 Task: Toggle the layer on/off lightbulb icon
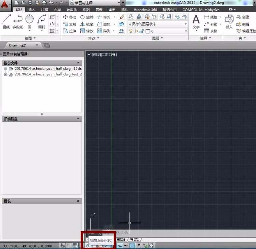click(x=131, y=31)
